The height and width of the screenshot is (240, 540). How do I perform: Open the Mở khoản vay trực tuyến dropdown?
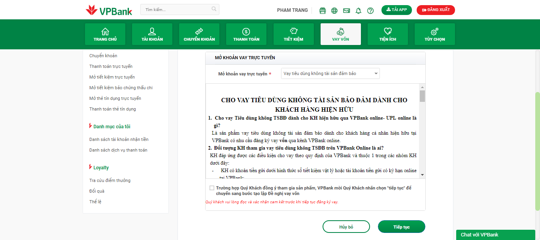pyautogui.click(x=330, y=73)
